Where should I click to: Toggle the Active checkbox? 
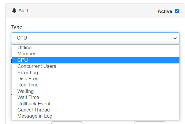177,11
